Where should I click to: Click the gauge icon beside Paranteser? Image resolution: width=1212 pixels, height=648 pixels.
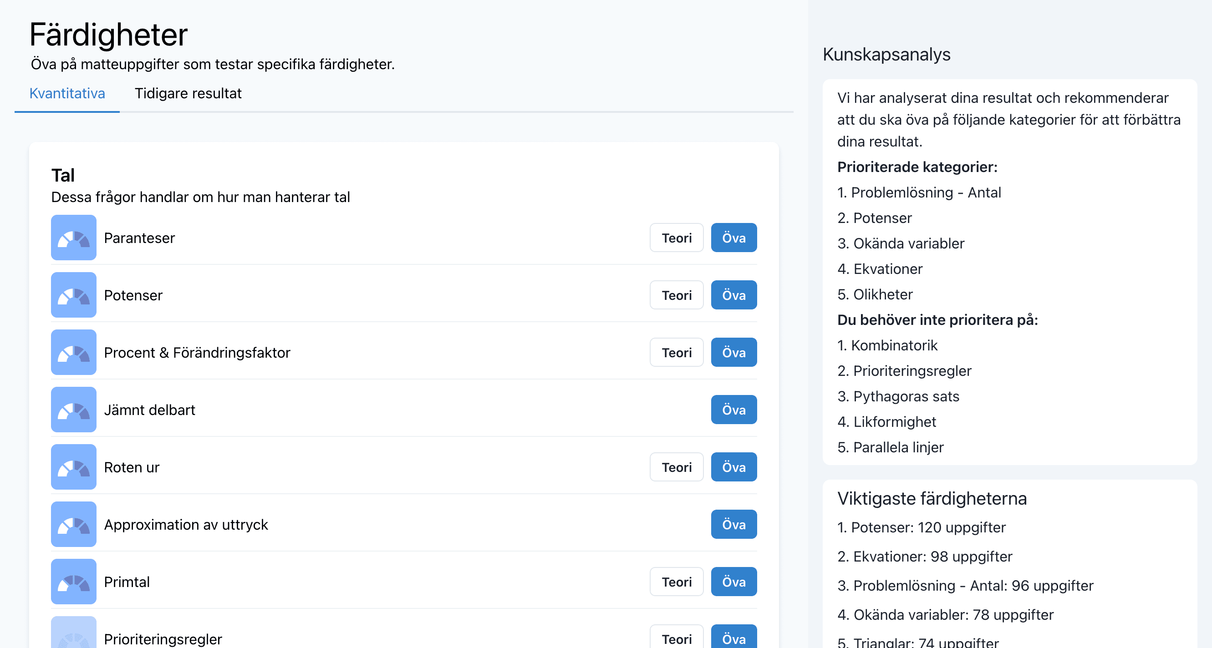(x=73, y=238)
